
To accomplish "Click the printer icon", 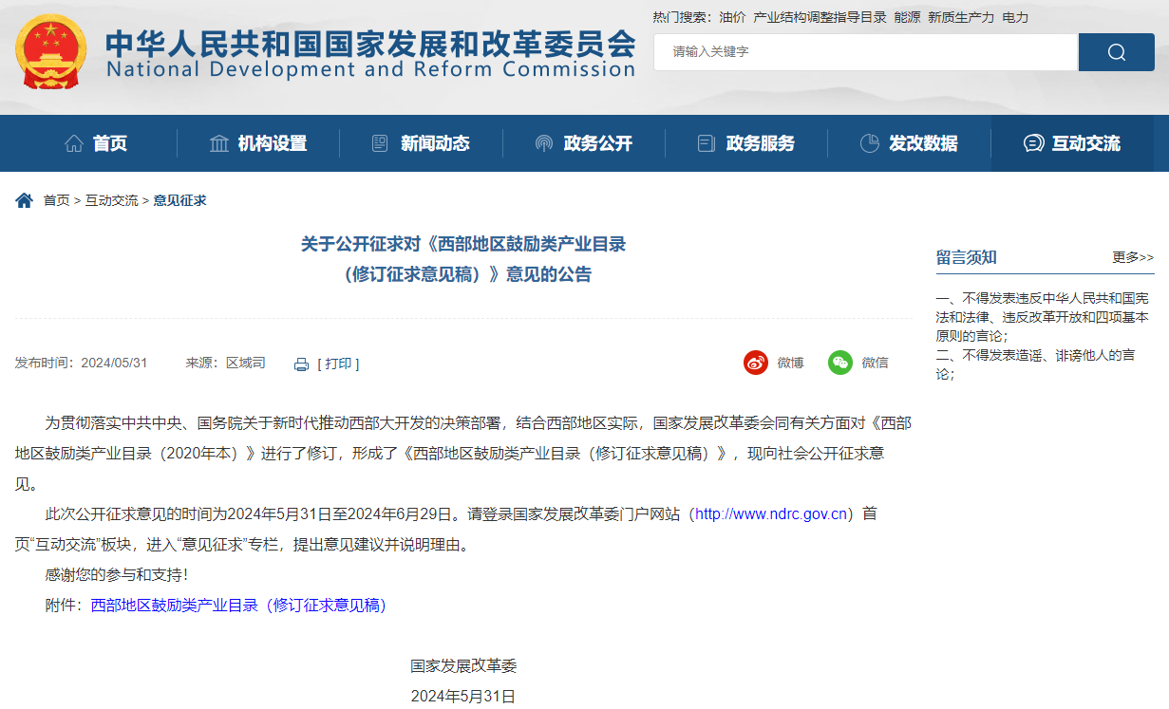I will click(x=302, y=364).
